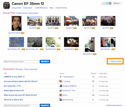The image size is (125, 107).
Task: View the 1,448 Members page
Action: [x=41, y=8]
